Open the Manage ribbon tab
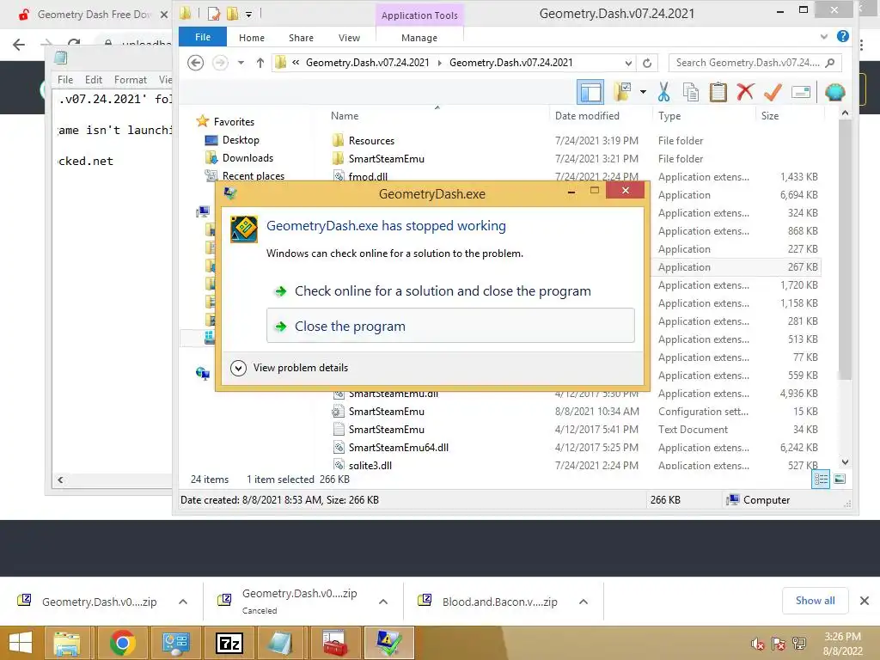The width and height of the screenshot is (880, 660). [419, 38]
